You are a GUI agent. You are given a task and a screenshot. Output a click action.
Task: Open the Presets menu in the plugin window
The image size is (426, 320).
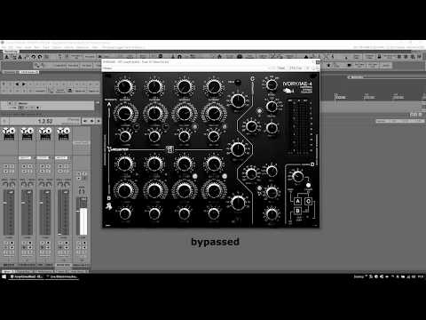coord(107,68)
